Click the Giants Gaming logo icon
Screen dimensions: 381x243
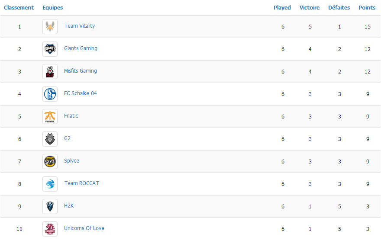pos(50,49)
